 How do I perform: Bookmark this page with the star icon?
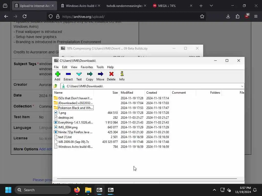[x=202, y=17]
